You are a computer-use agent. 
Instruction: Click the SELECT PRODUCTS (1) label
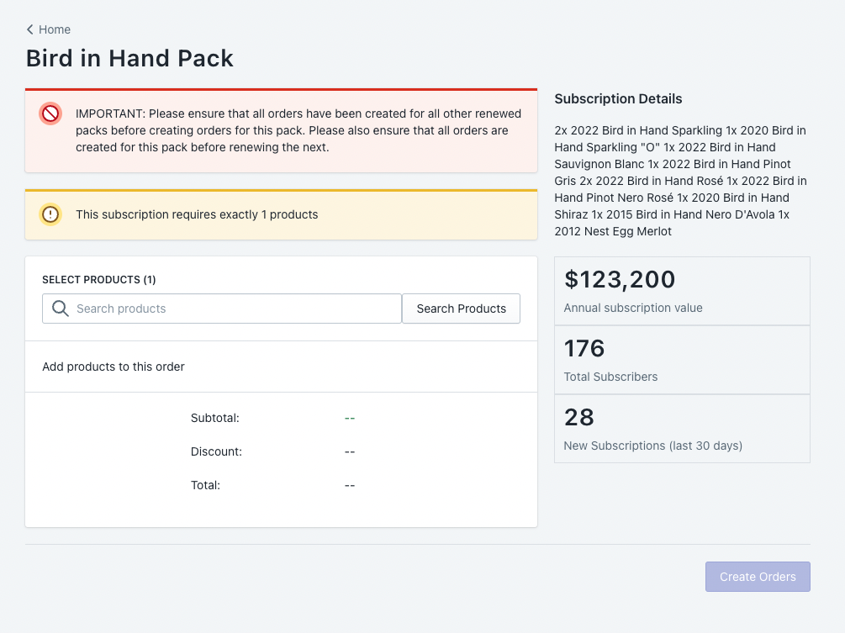click(99, 280)
